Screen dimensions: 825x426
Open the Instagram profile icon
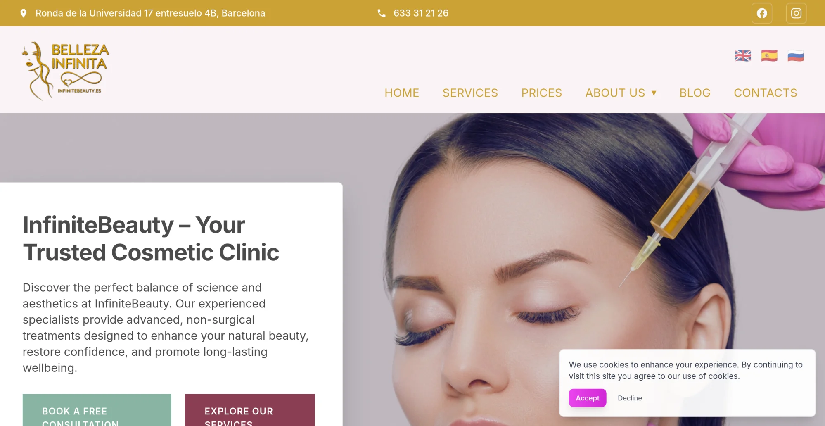(796, 13)
